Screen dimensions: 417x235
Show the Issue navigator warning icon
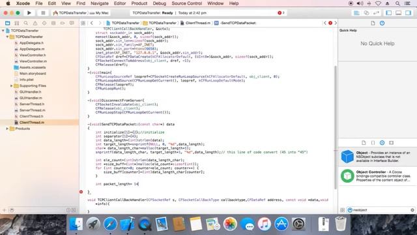pyautogui.click(x=35, y=23)
